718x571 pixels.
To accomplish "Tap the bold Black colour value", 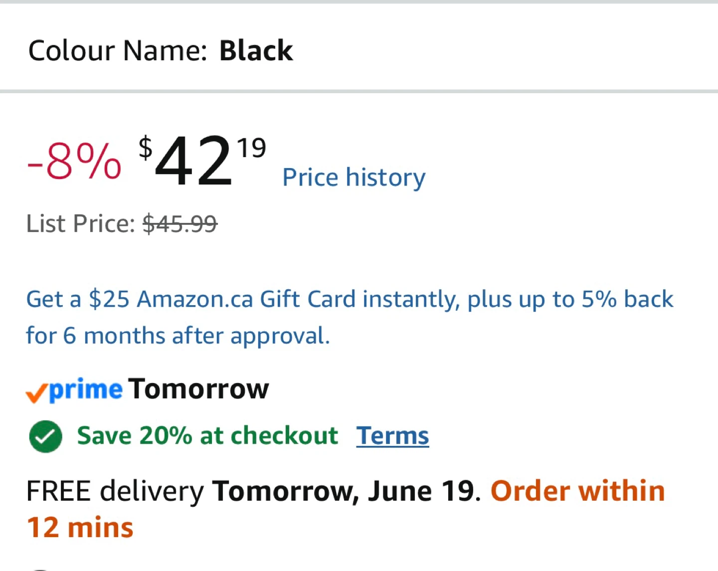I will [x=256, y=50].
